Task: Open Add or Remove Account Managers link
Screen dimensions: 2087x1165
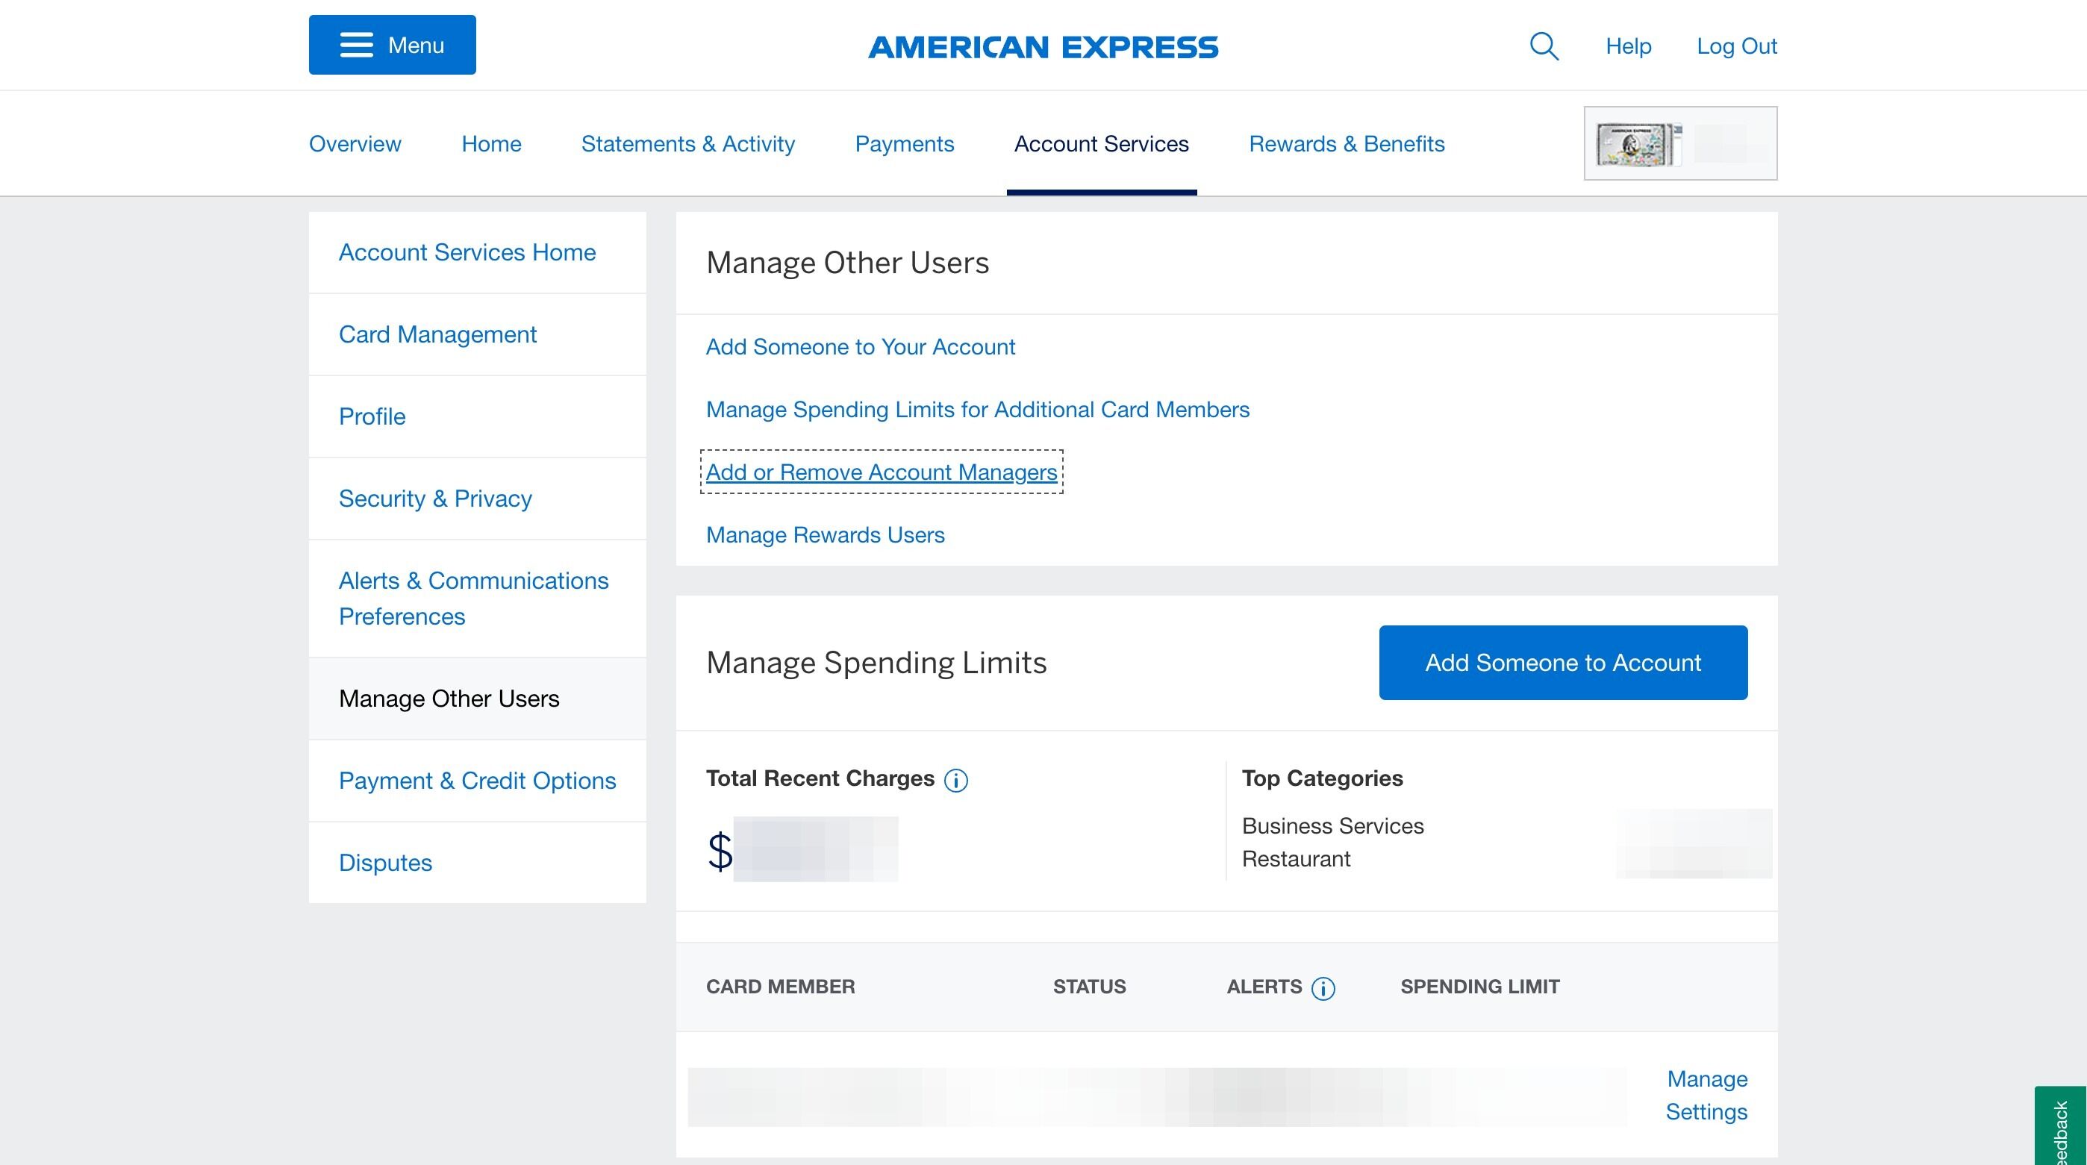Action: [x=881, y=472]
